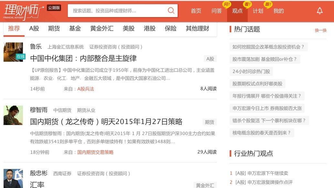Click the 黄金外汇 tag on 汇率 article
The width and height of the screenshot is (334, 188).
(x=205, y=185)
